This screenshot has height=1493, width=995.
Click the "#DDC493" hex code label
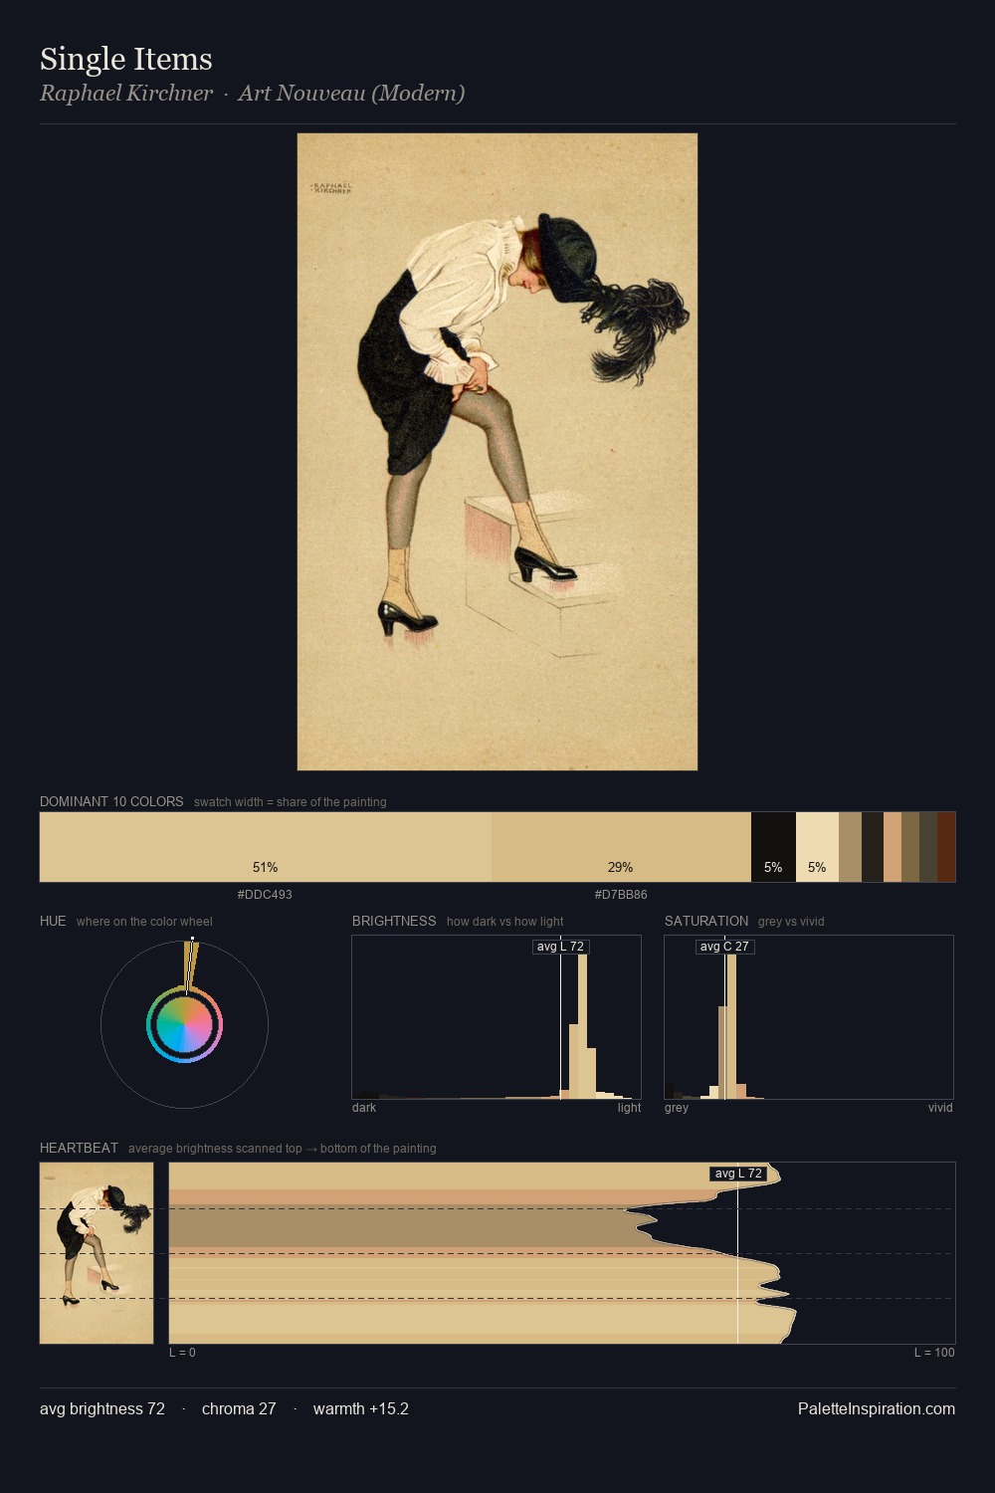click(265, 895)
